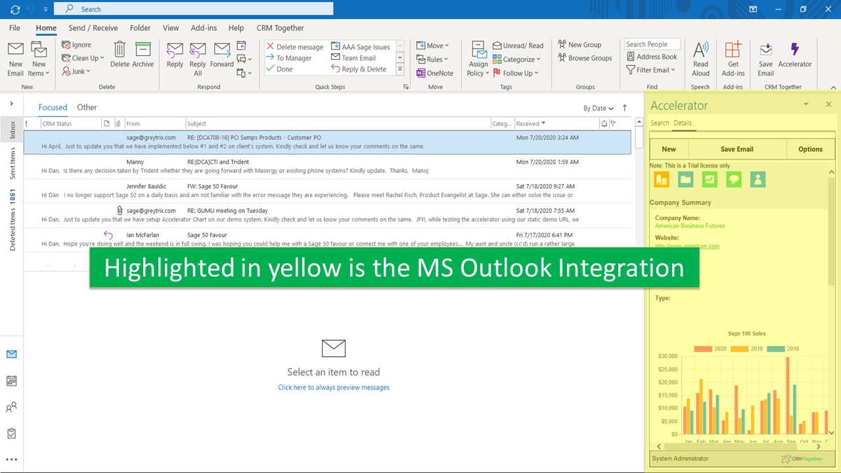Image resolution: width=841 pixels, height=473 pixels.
Task: Open the File menu
Action: 14,28
